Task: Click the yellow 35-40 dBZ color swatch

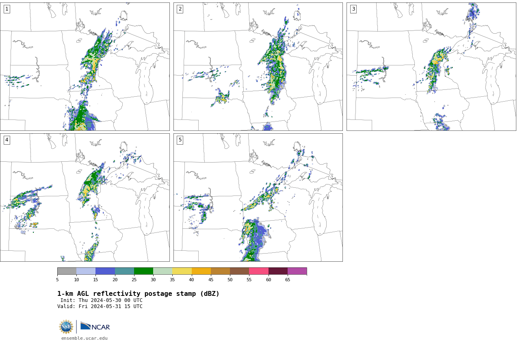Action: (x=182, y=271)
